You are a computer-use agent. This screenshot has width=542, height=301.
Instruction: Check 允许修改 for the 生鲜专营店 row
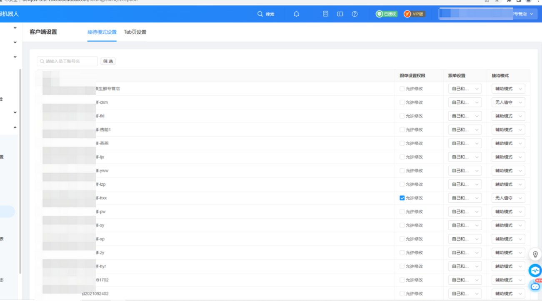click(402, 89)
